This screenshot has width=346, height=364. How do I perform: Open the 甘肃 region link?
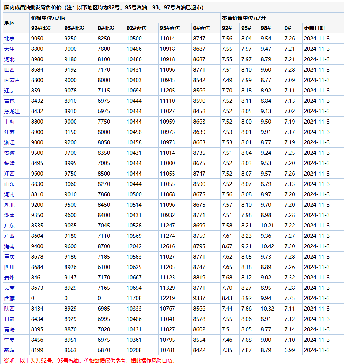9,319
